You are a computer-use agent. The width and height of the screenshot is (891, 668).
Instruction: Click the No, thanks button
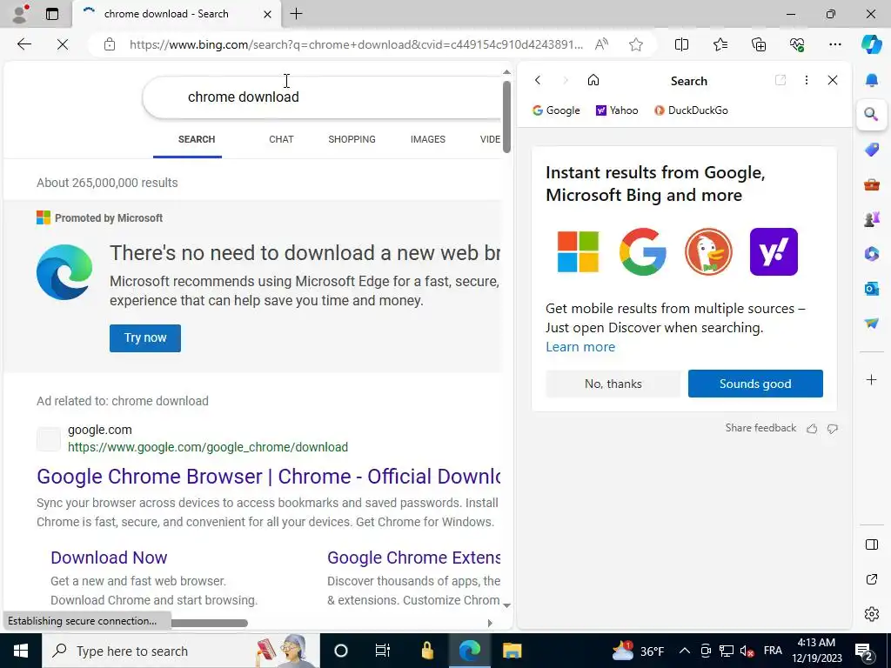613,384
